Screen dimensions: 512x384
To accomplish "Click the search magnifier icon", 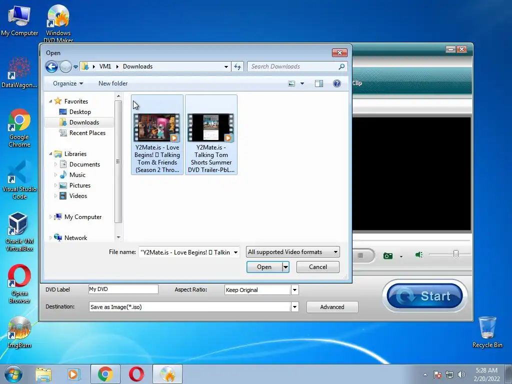I will (x=341, y=66).
